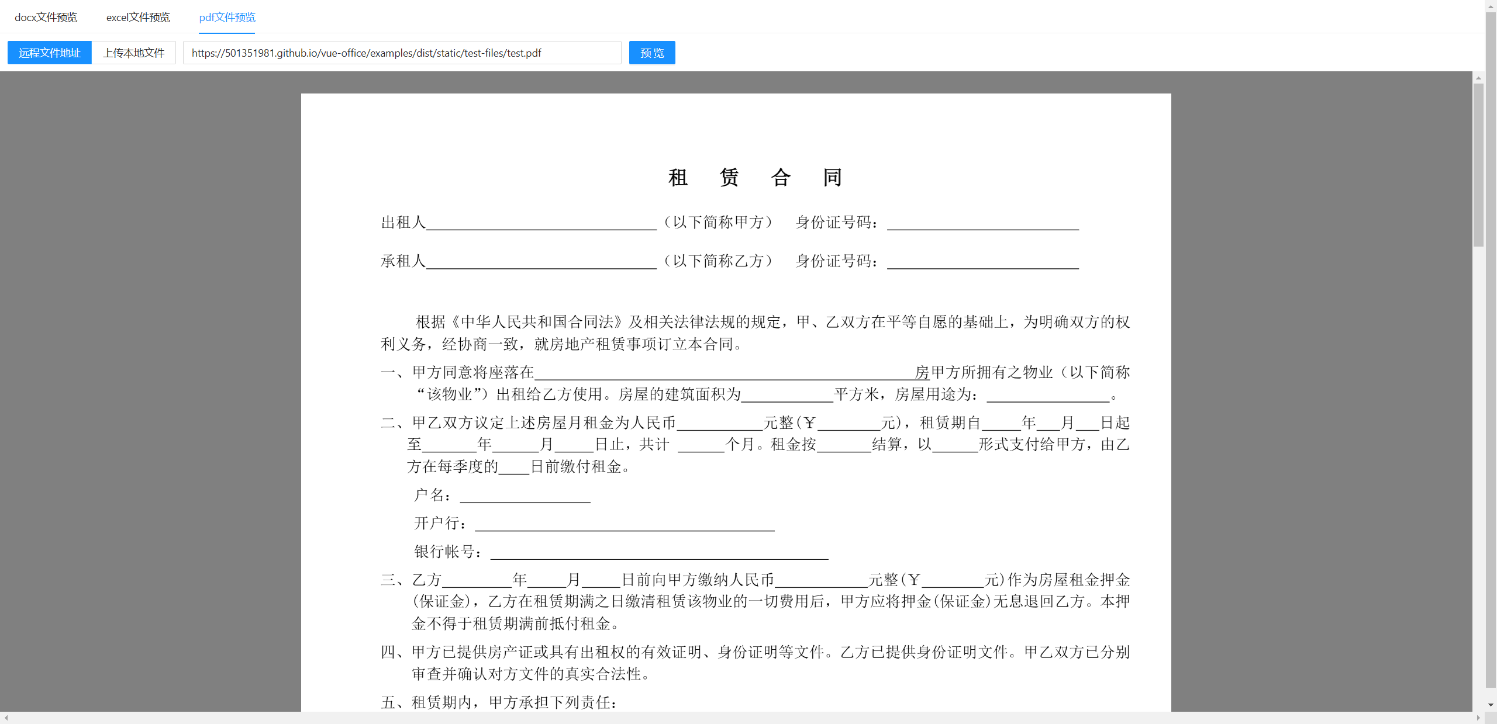Click the 承租人 label
Image resolution: width=1497 pixels, height=724 pixels.
point(403,261)
